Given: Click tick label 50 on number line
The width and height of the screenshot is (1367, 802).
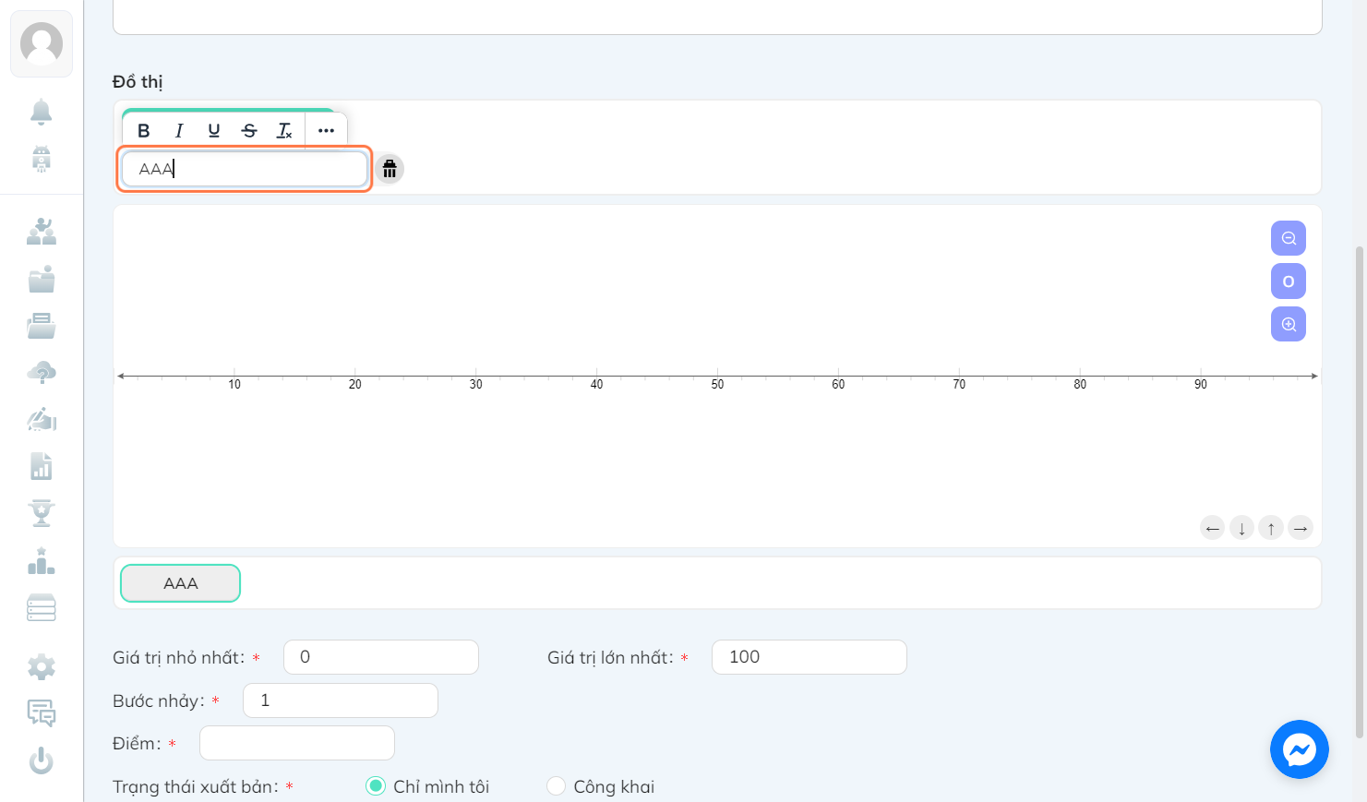Looking at the screenshot, I should pyautogui.click(x=717, y=385).
